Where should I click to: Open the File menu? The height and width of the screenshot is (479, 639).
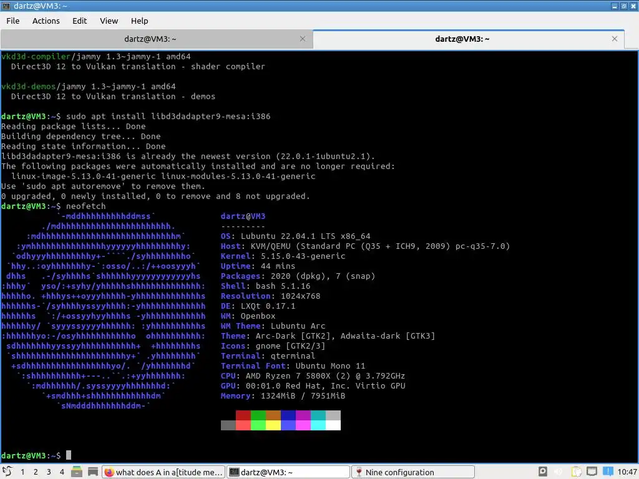pyautogui.click(x=12, y=21)
